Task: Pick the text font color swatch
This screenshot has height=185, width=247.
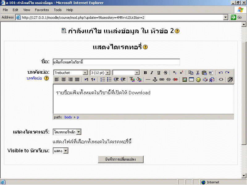Action: 132,80
